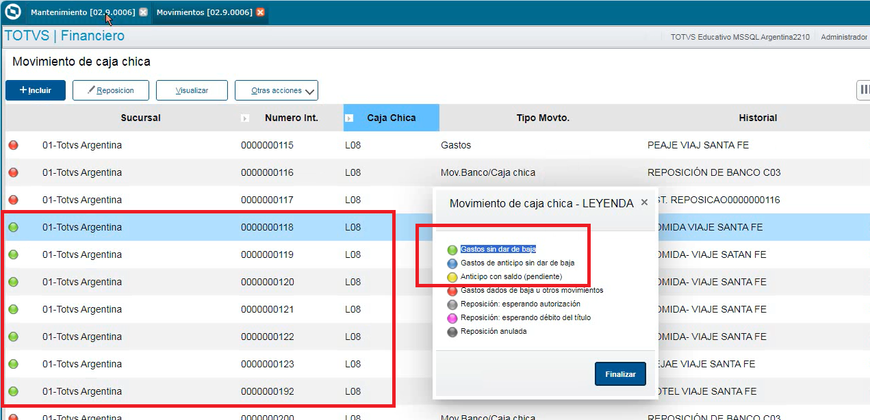Screen dimensions: 870x420
Task: Select number cell 0000000116
Action: click(x=267, y=172)
